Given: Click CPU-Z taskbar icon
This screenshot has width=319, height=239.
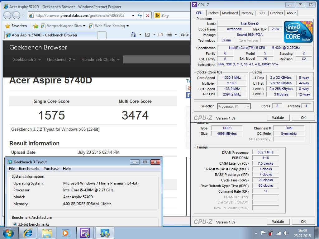Looking at the screenshot, I should pos(85,233).
